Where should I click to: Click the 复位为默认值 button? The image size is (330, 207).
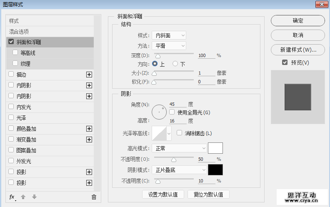(x=208, y=195)
